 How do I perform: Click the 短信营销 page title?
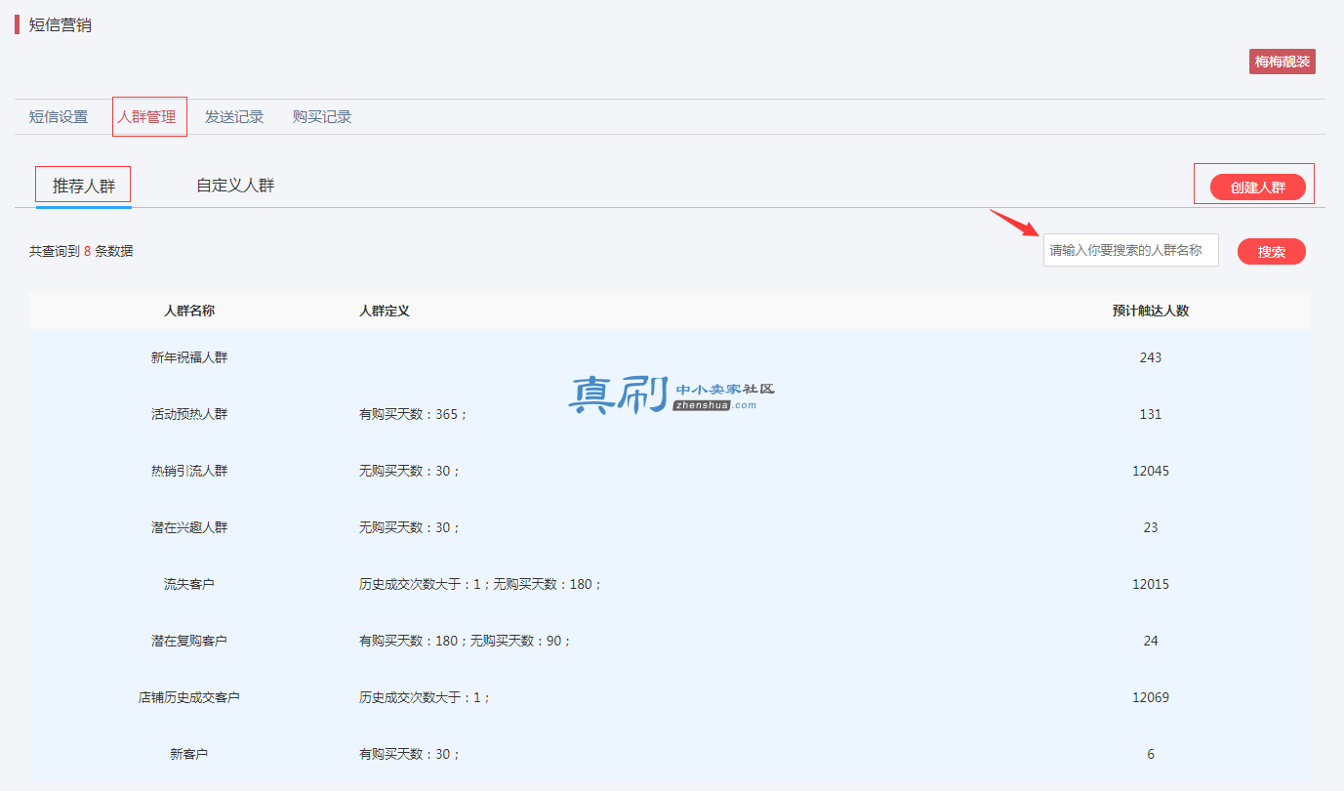pos(60,25)
